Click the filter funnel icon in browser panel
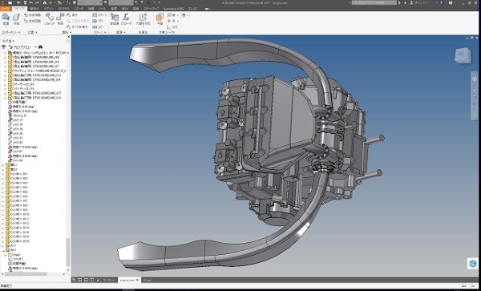The height and width of the screenshot is (291, 481). coord(4,47)
